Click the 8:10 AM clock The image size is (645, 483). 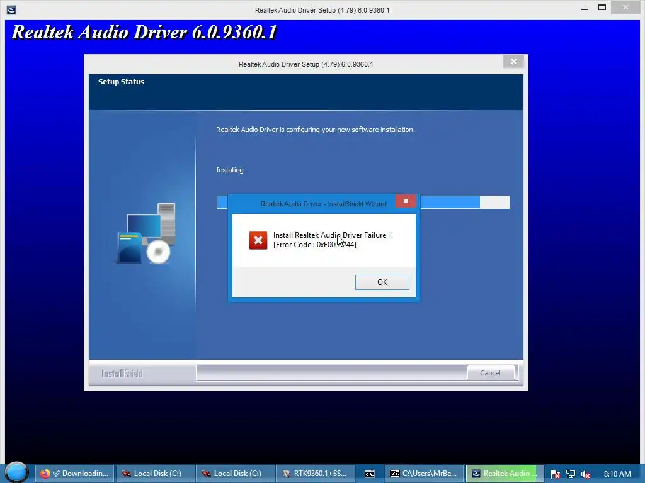point(617,474)
